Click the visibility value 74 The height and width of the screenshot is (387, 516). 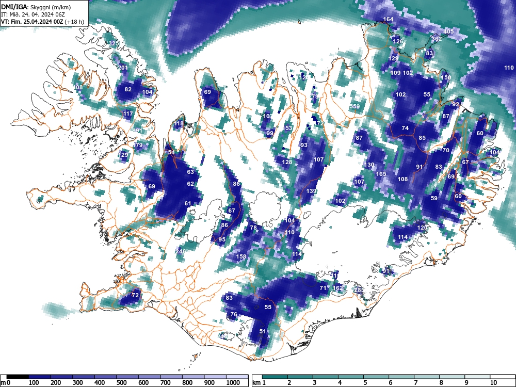click(405, 128)
